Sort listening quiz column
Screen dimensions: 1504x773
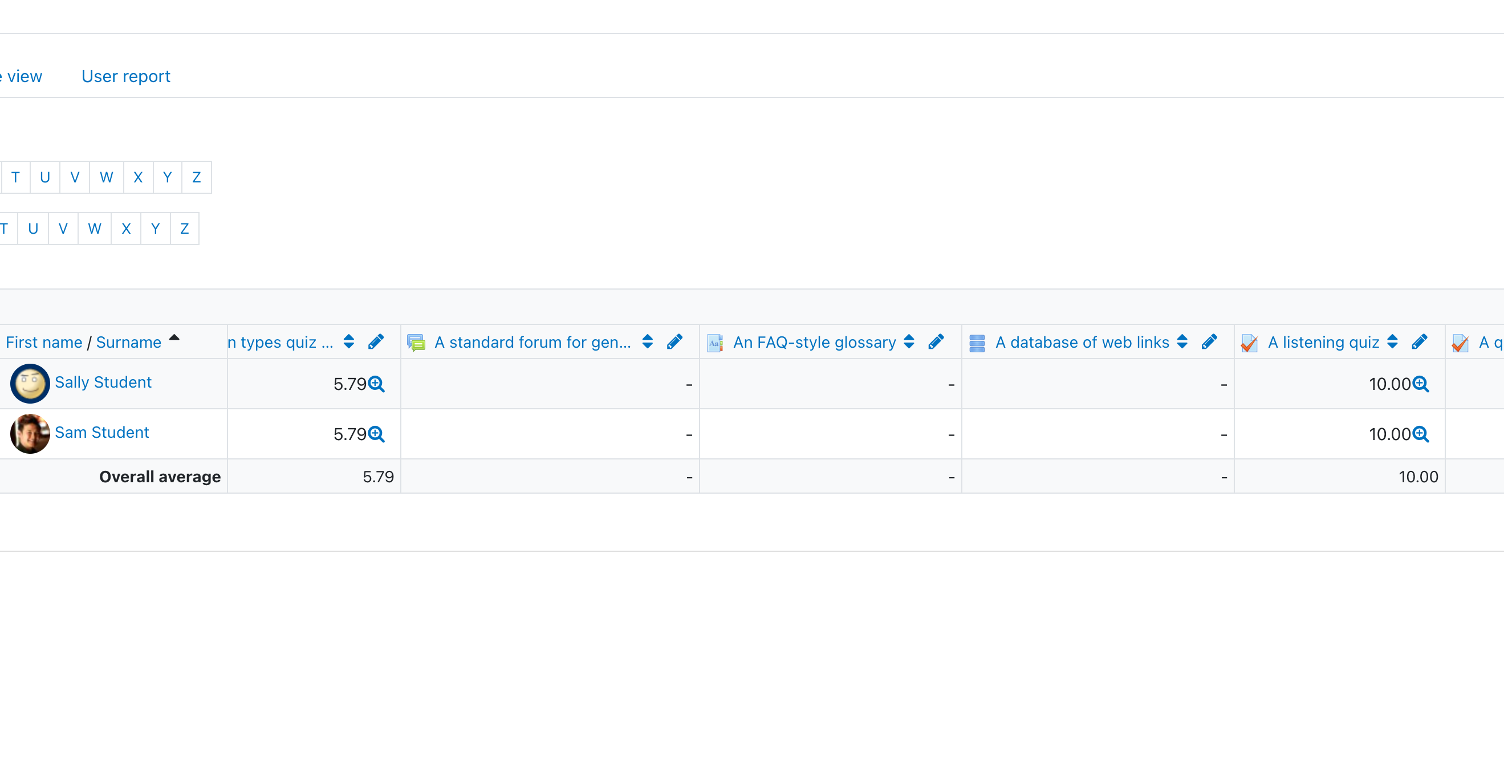[1392, 341]
